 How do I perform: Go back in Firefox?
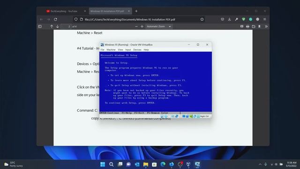(x=41, y=19)
